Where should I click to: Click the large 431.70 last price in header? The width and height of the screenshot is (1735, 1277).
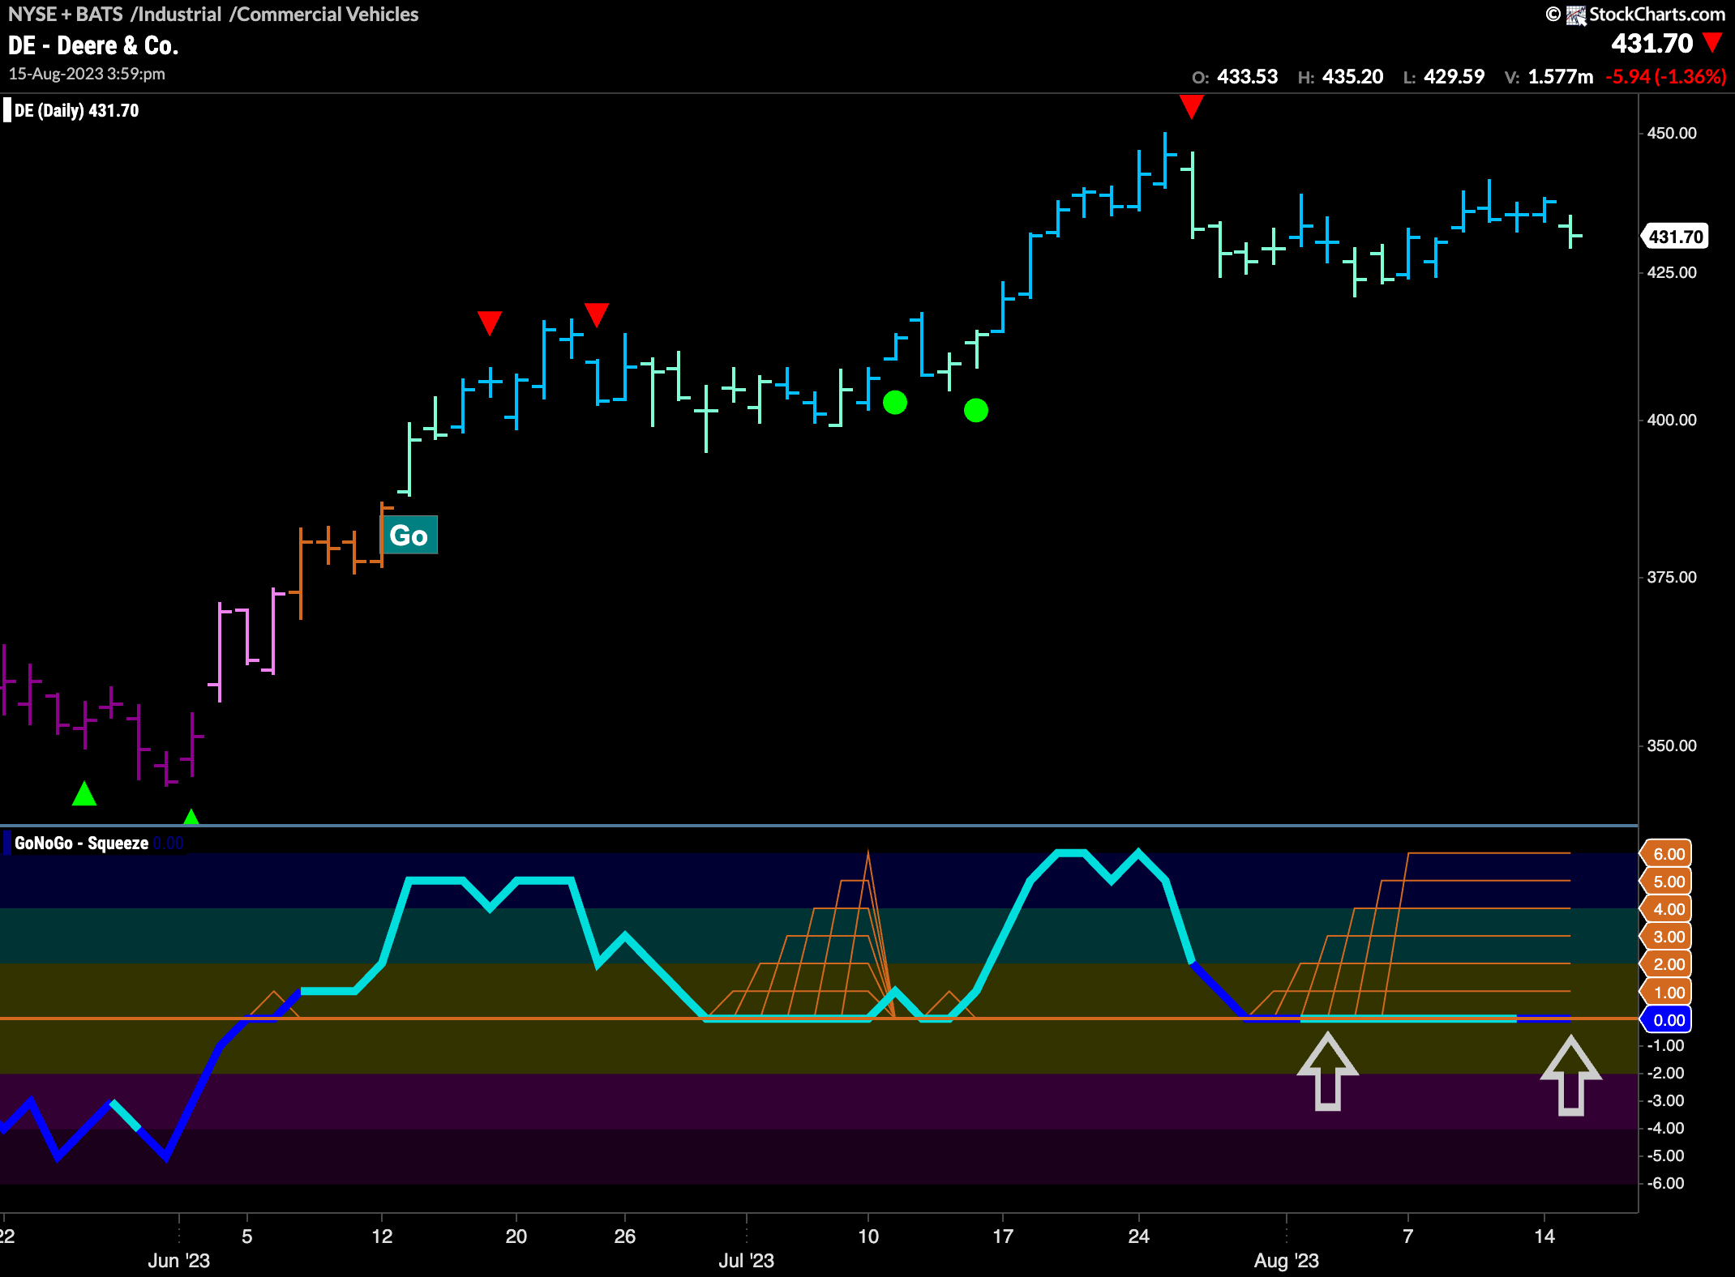click(1651, 43)
